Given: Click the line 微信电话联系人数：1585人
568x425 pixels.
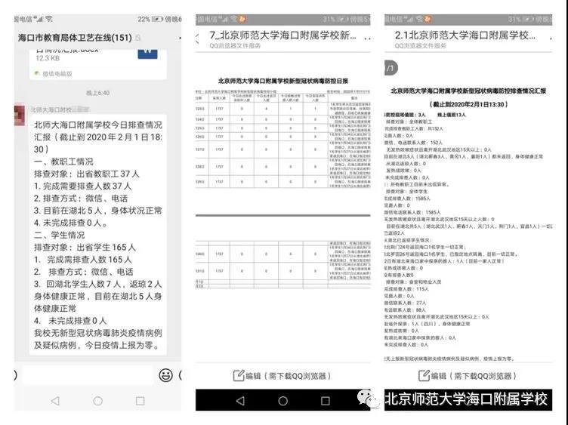Looking at the screenshot, I should [412, 213].
